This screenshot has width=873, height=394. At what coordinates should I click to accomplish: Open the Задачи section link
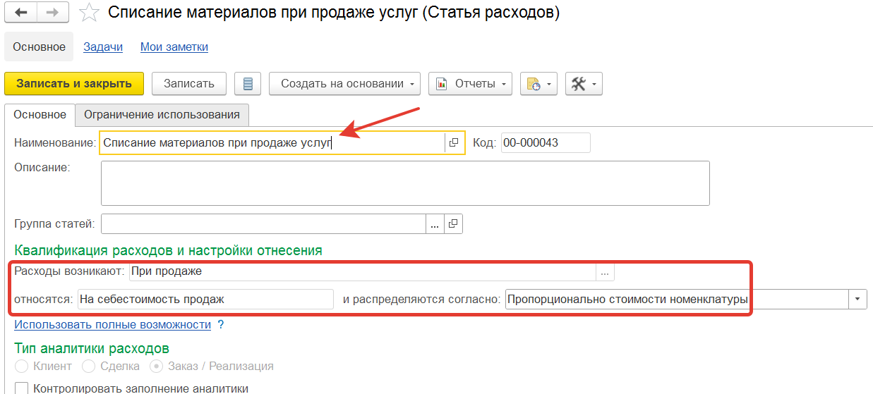click(103, 47)
